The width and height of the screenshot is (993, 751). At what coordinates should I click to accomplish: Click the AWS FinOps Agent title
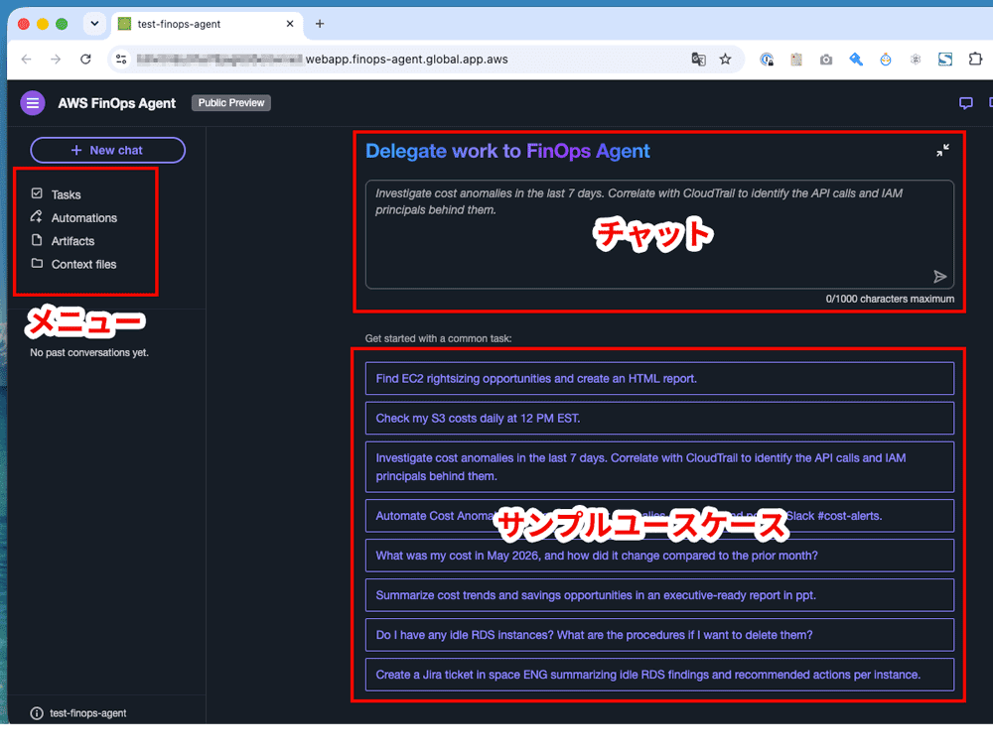[116, 103]
